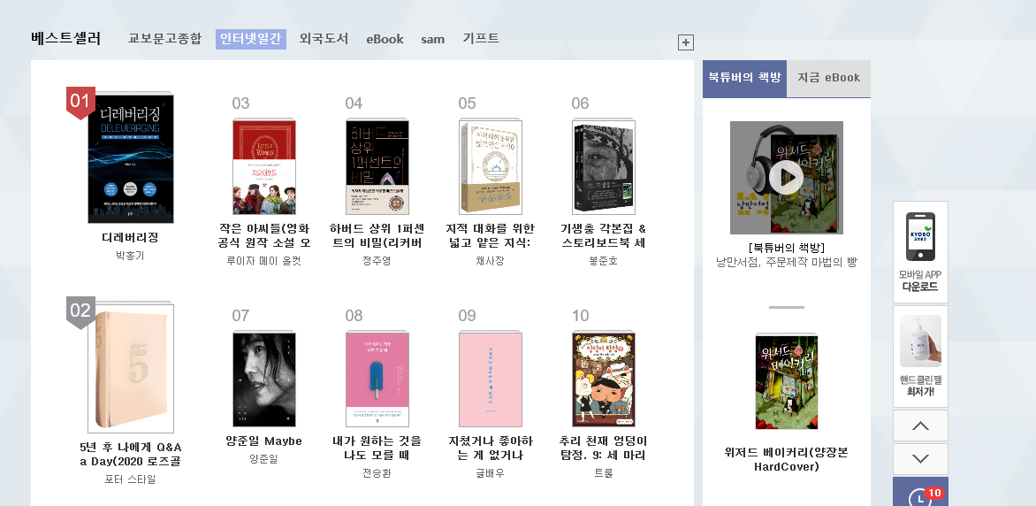Click 지적 대화를 위한 넓고 얕은 지식 title
The image size is (1036, 506).
(491, 235)
